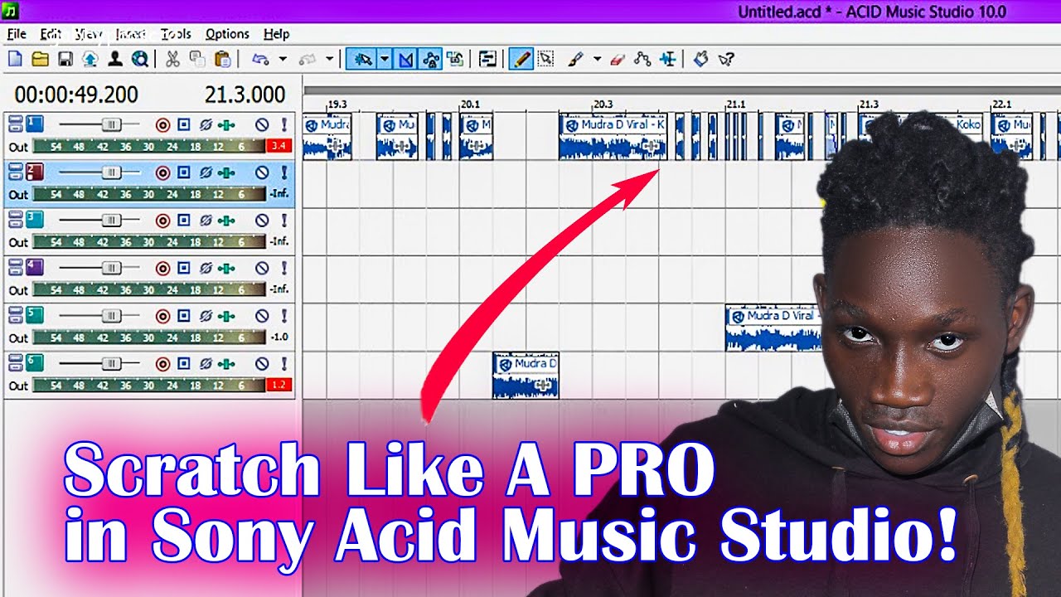
Task: Mute track 5
Action: (x=262, y=316)
